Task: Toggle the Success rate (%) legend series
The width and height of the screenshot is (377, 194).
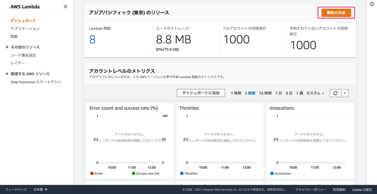Action: pos(145,173)
